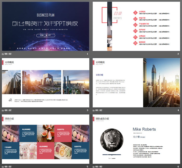Click the slide number 5 label
Screen dimensions: 182x168
pyautogui.click(x=87, y=166)
